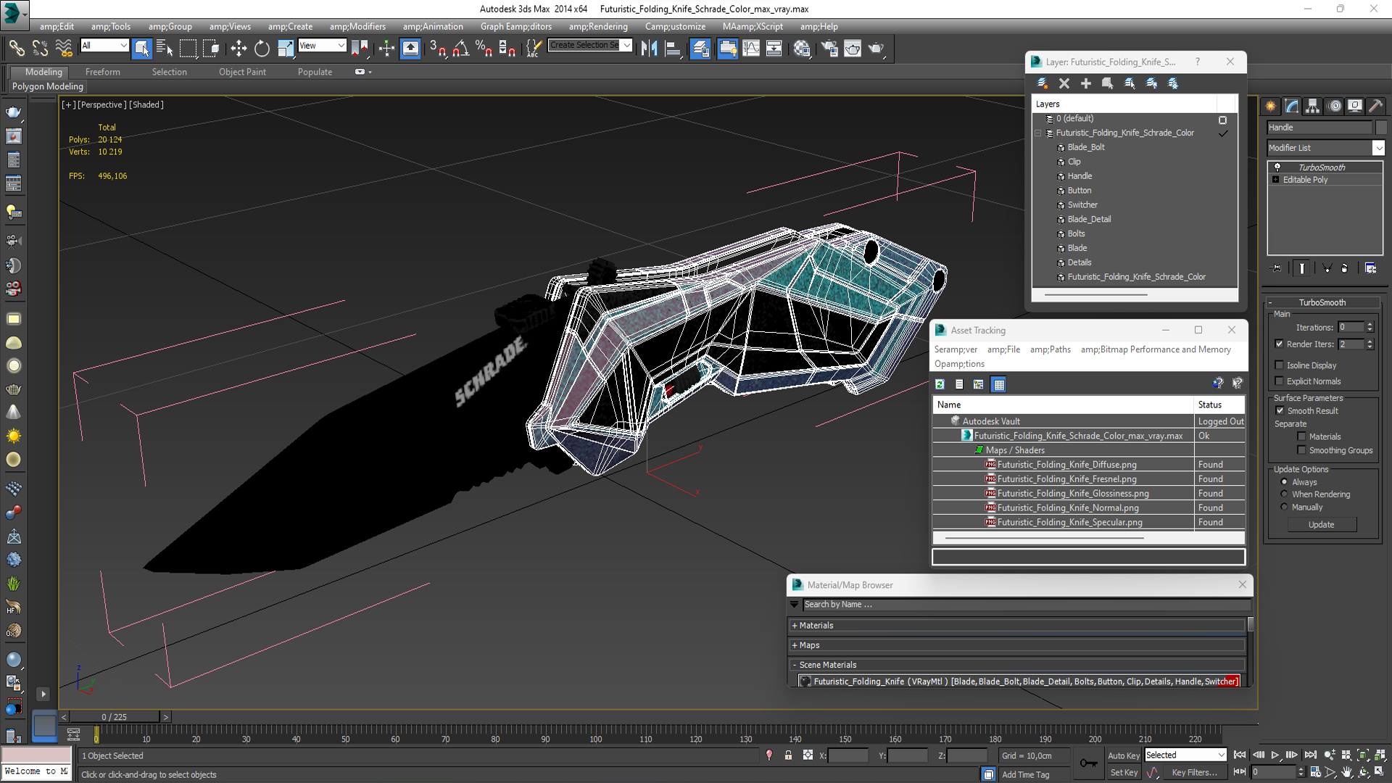This screenshot has width=1392, height=783.
Task: Open the Create panel tab icon
Action: (1271, 106)
